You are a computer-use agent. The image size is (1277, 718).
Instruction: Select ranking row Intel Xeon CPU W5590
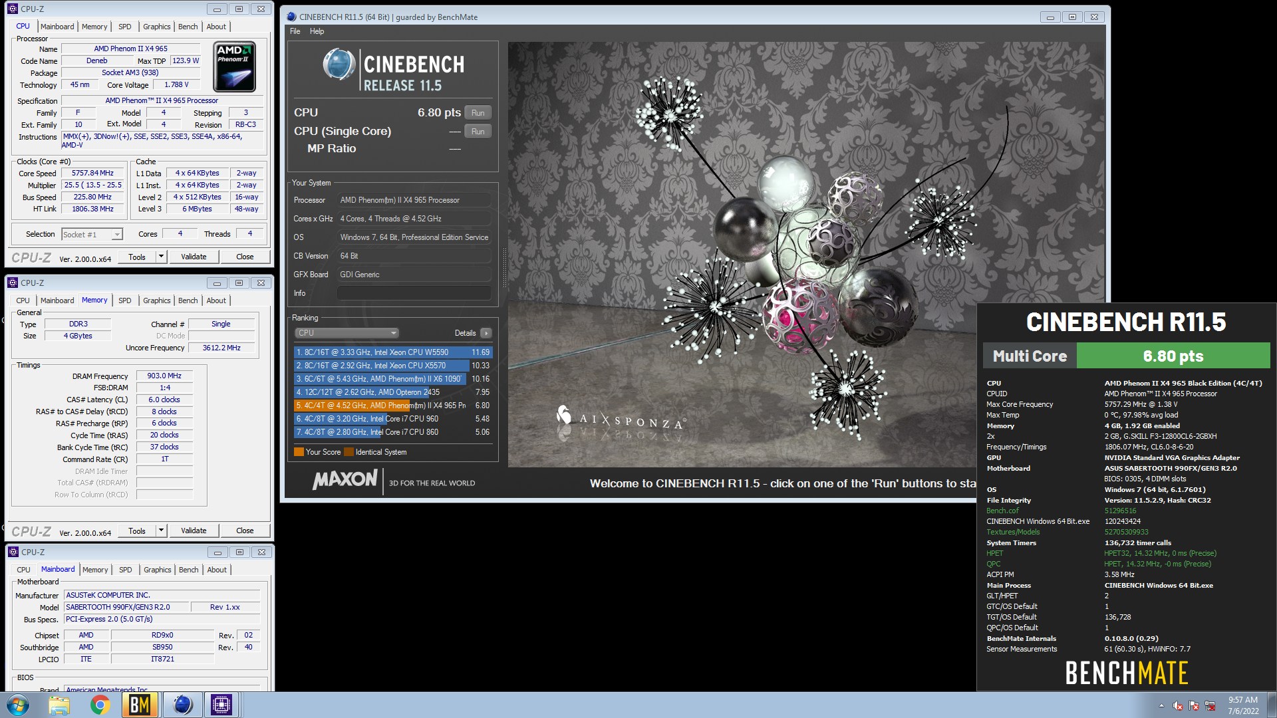(393, 352)
